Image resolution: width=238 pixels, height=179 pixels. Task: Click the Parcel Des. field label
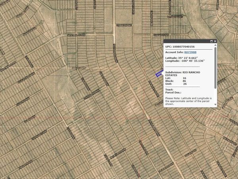tap(173, 92)
